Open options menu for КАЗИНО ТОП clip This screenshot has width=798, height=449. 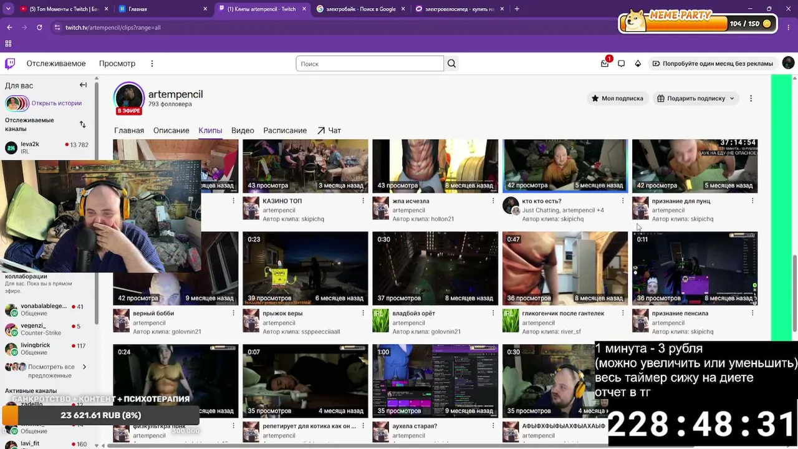tap(363, 201)
